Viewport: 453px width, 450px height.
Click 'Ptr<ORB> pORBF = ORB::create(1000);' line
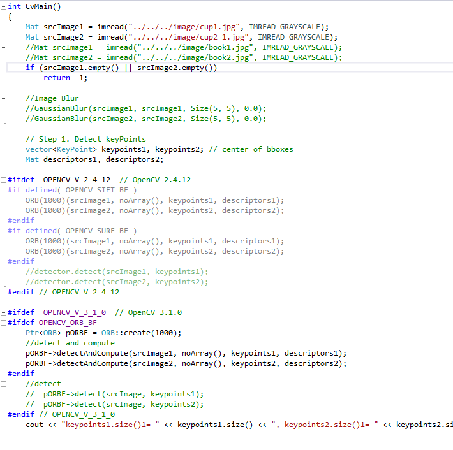click(x=103, y=333)
